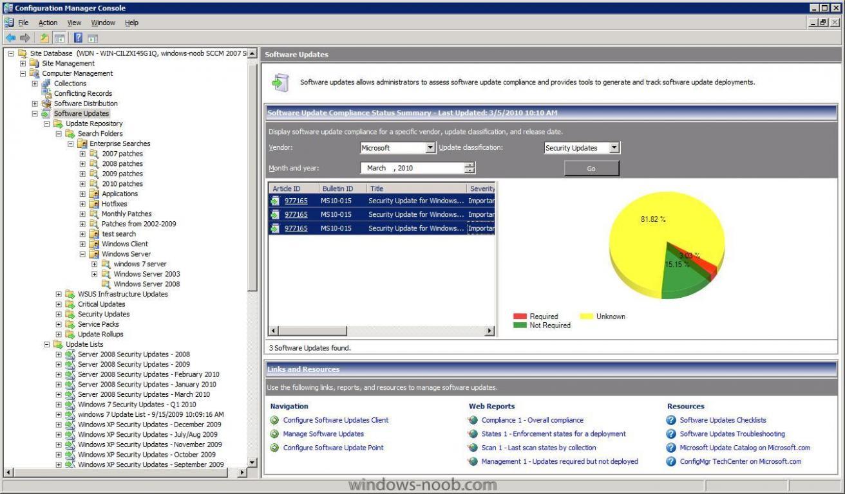Collapse the Computer Management node
Image resolution: width=845 pixels, height=494 pixels.
pos(23,73)
